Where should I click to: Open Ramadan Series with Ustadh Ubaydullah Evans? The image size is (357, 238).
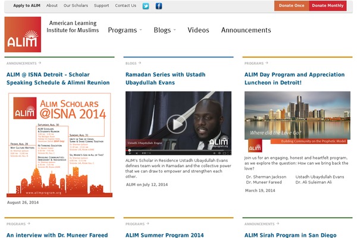(x=165, y=79)
